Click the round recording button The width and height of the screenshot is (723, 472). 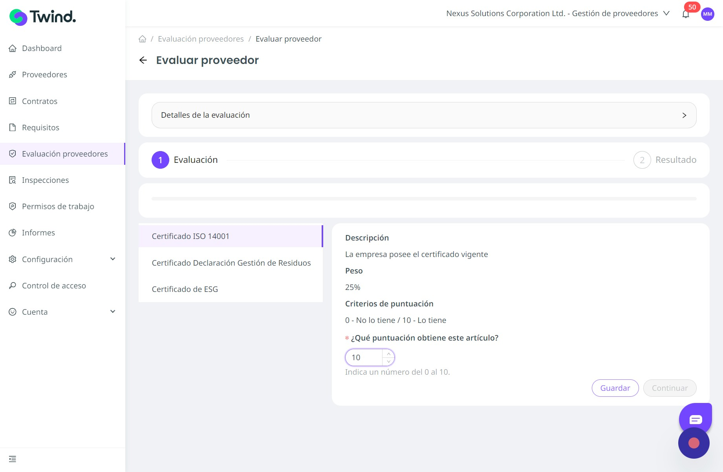pos(694,443)
